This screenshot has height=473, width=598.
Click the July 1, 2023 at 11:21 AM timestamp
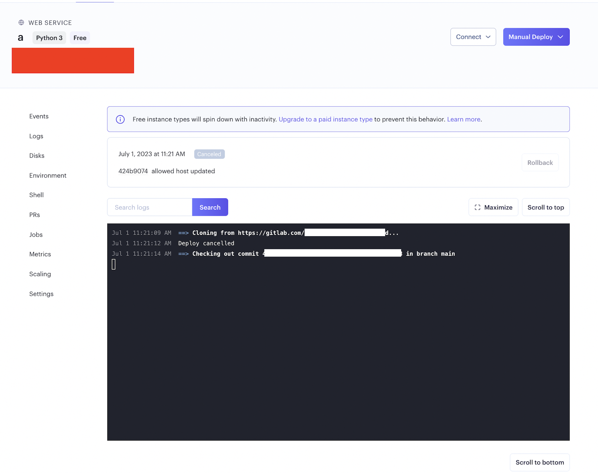click(x=152, y=154)
